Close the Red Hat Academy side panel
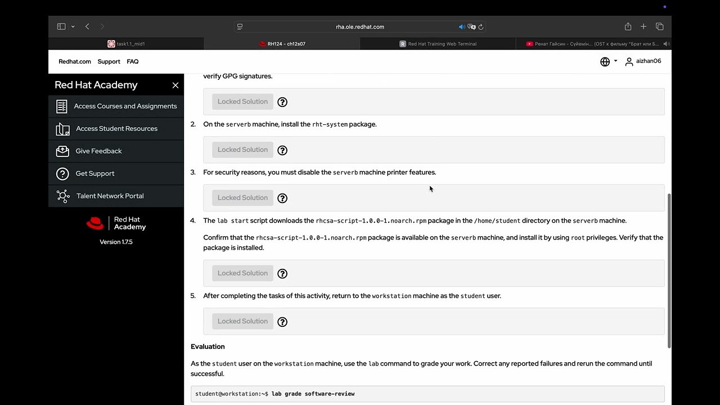The image size is (720, 405). coord(175,85)
